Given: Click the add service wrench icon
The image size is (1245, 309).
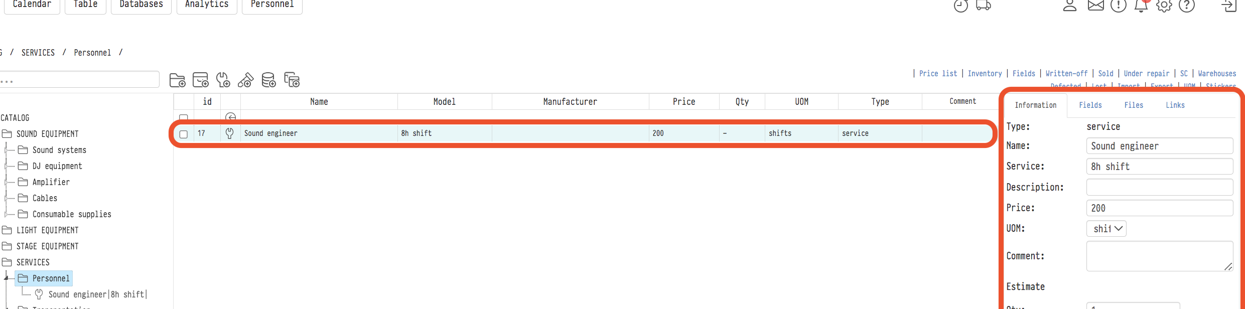Looking at the screenshot, I should 223,80.
